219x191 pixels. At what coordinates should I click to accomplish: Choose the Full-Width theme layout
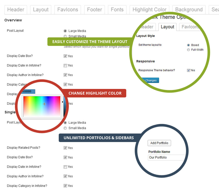pyautogui.click(x=189, y=50)
